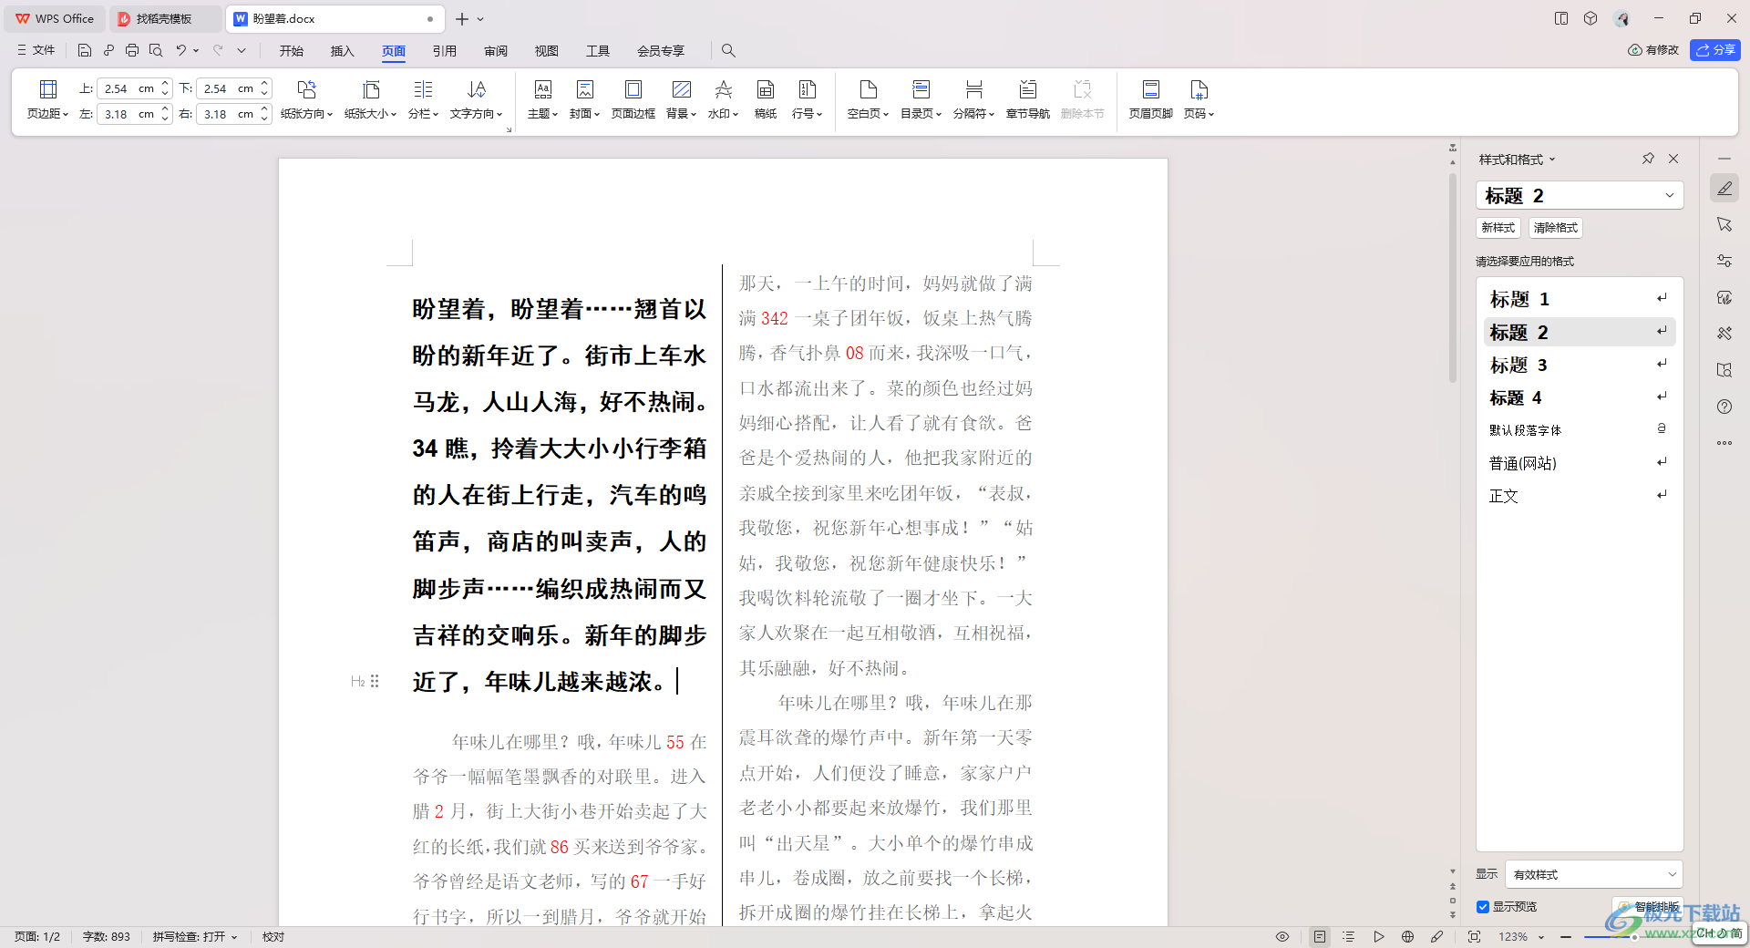
Task: Switch to the 找稻壳模板 tab
Action: 165,18
